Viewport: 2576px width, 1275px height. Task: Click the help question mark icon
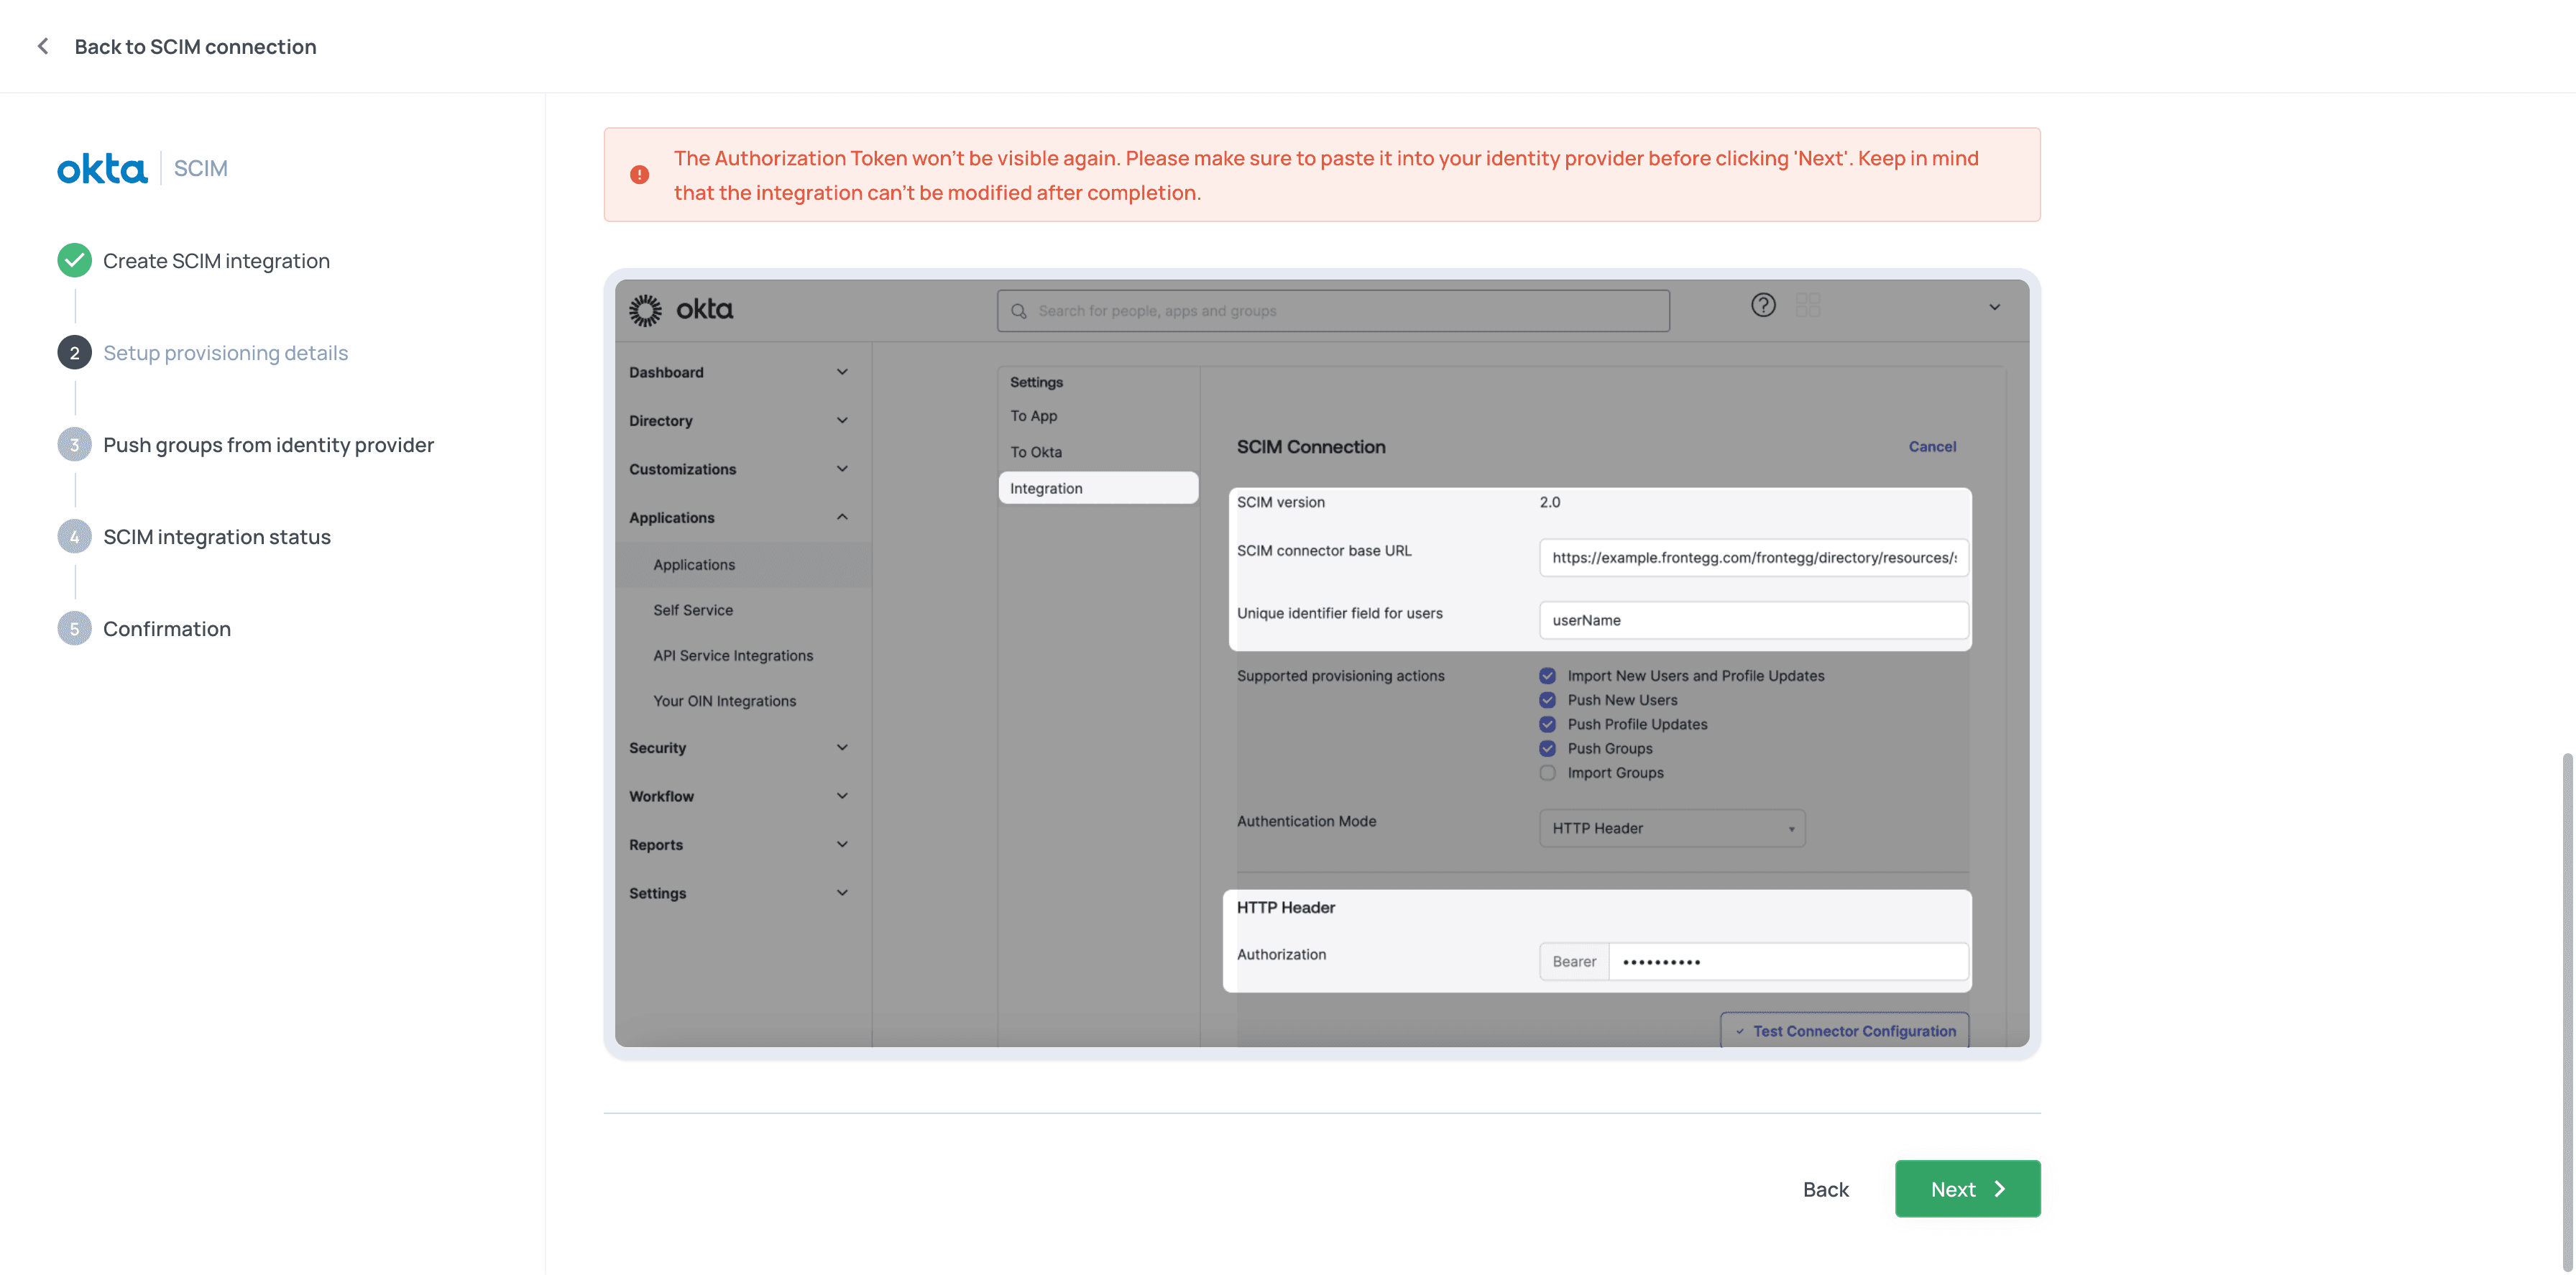tap(1763, 305)
